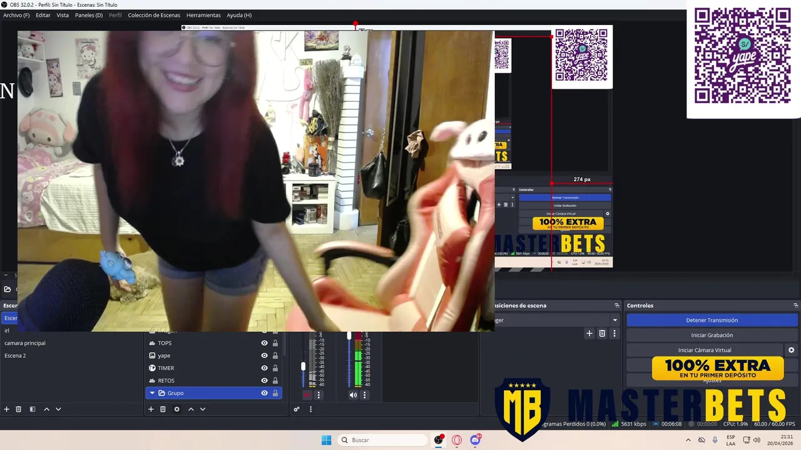The height and width of the screenshot is (450, 801).
Task: Add a new scene with the plus icon
Action: tap(7, 409)
